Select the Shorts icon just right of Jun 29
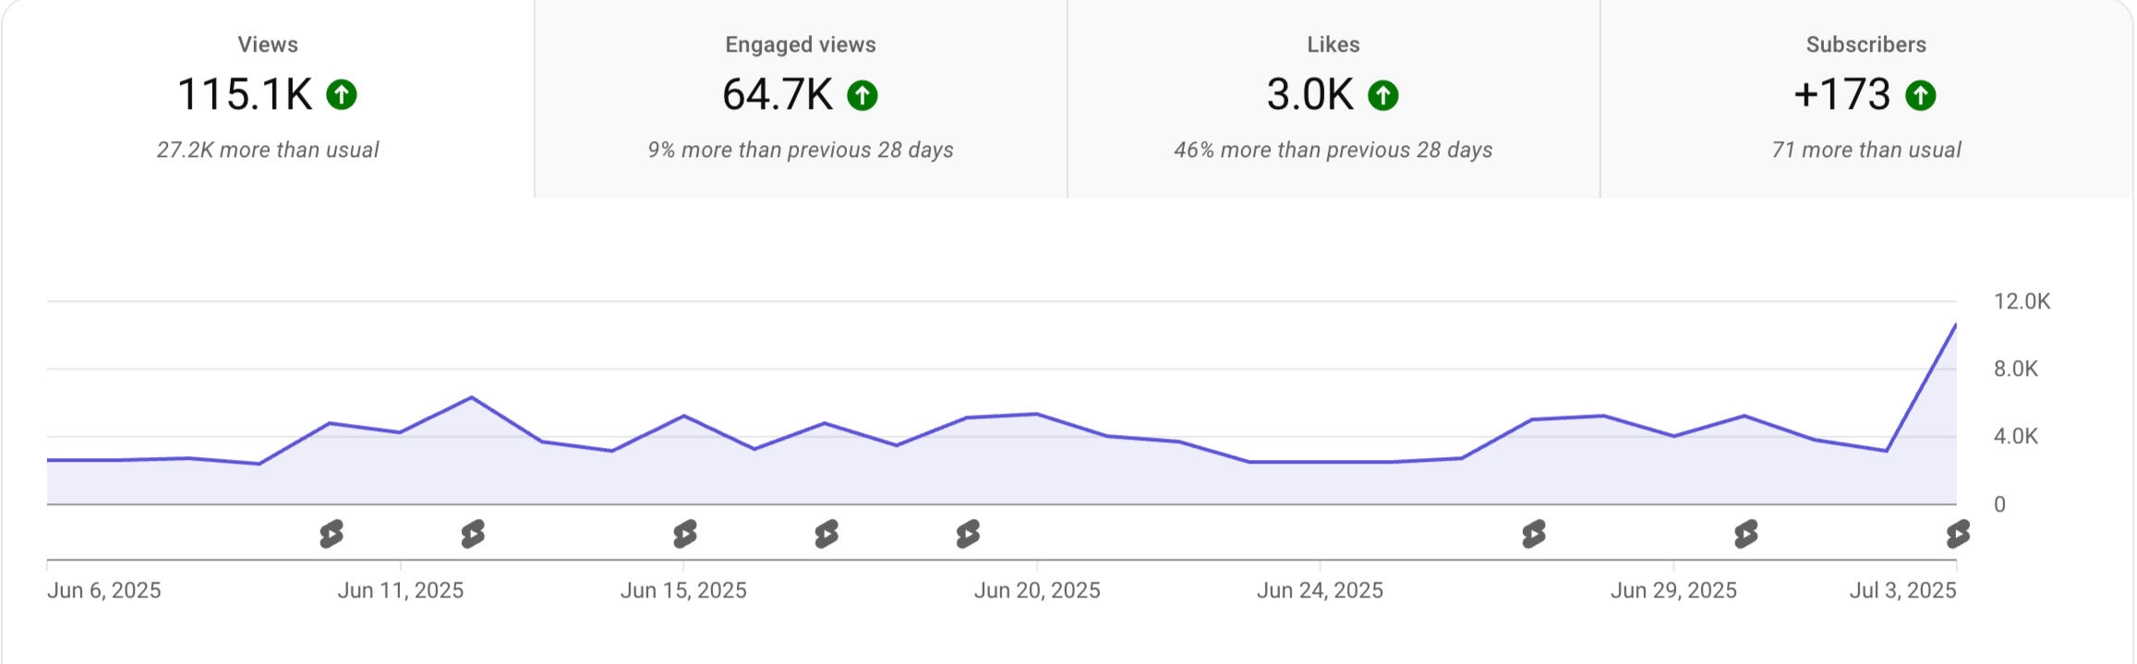This screenshot has height=664, width=2137. (x=1745, y=534)
